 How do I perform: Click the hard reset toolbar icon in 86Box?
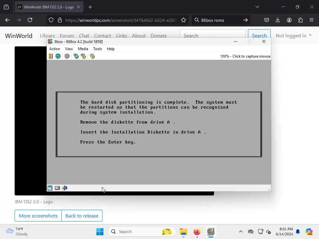pyautogui.click(x=58, y=56)
